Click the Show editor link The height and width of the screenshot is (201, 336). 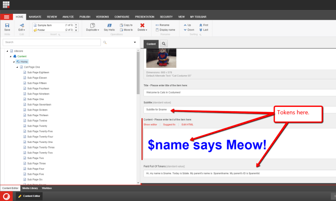pos(150,124)
